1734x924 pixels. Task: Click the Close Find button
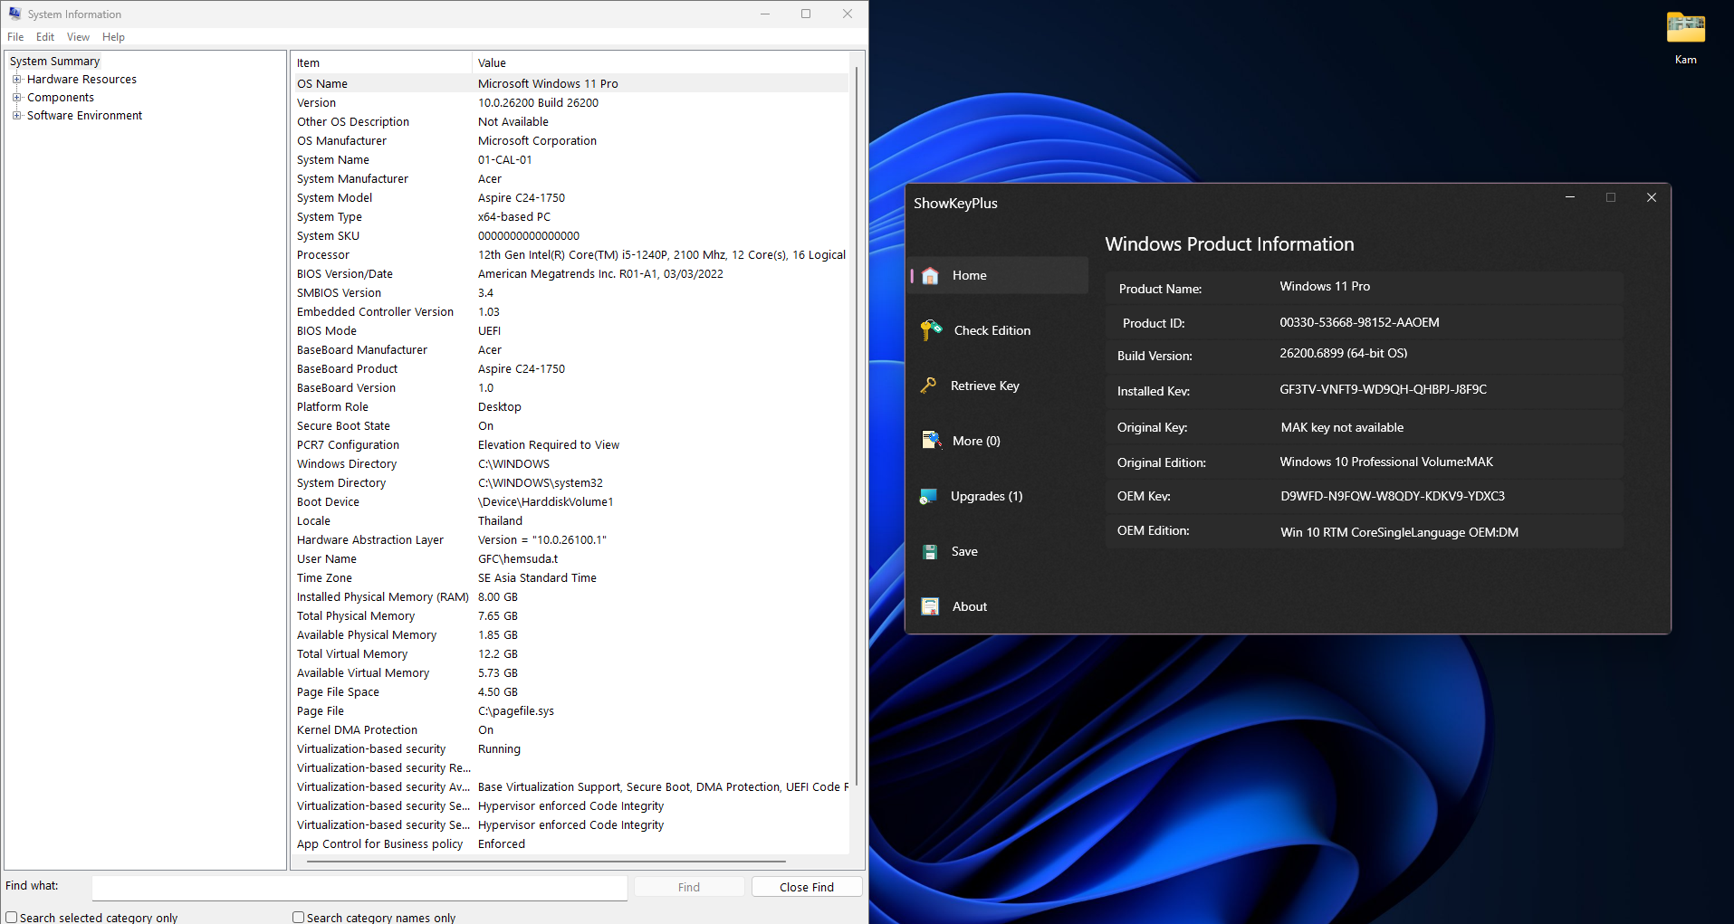click(x=806, y=887)
